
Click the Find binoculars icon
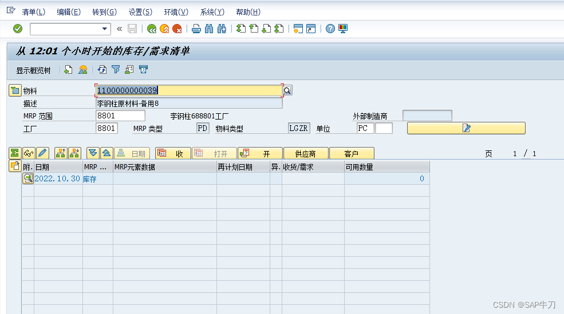click(209, 29)
